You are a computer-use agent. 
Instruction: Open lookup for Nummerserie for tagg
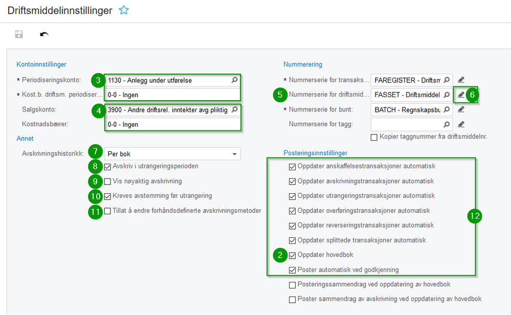point(447,124)
